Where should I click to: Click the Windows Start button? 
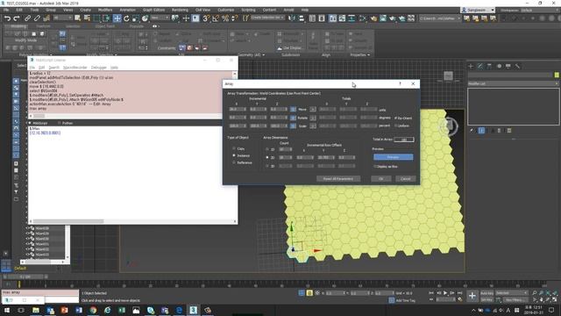click(7, 310)
